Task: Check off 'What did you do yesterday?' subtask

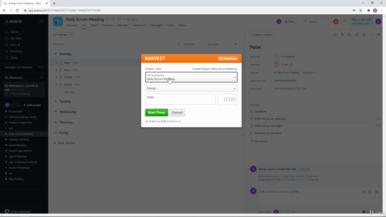Action: click(252, 119)
